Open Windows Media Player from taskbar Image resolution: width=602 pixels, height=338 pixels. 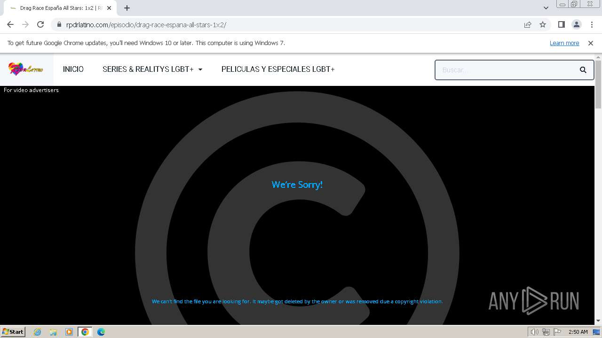click(69, 332)
